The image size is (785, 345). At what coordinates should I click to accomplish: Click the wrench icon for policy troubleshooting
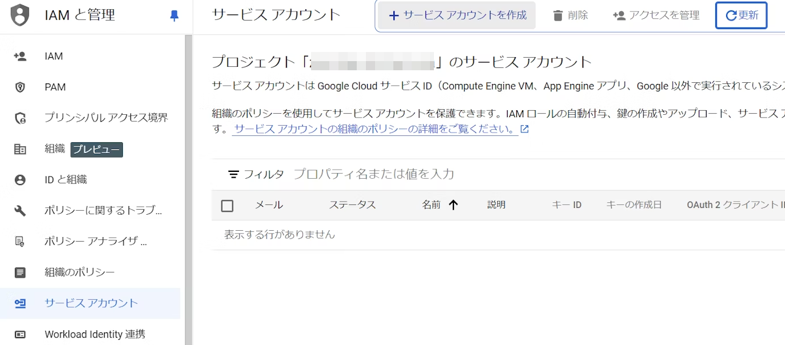(20, 211)
